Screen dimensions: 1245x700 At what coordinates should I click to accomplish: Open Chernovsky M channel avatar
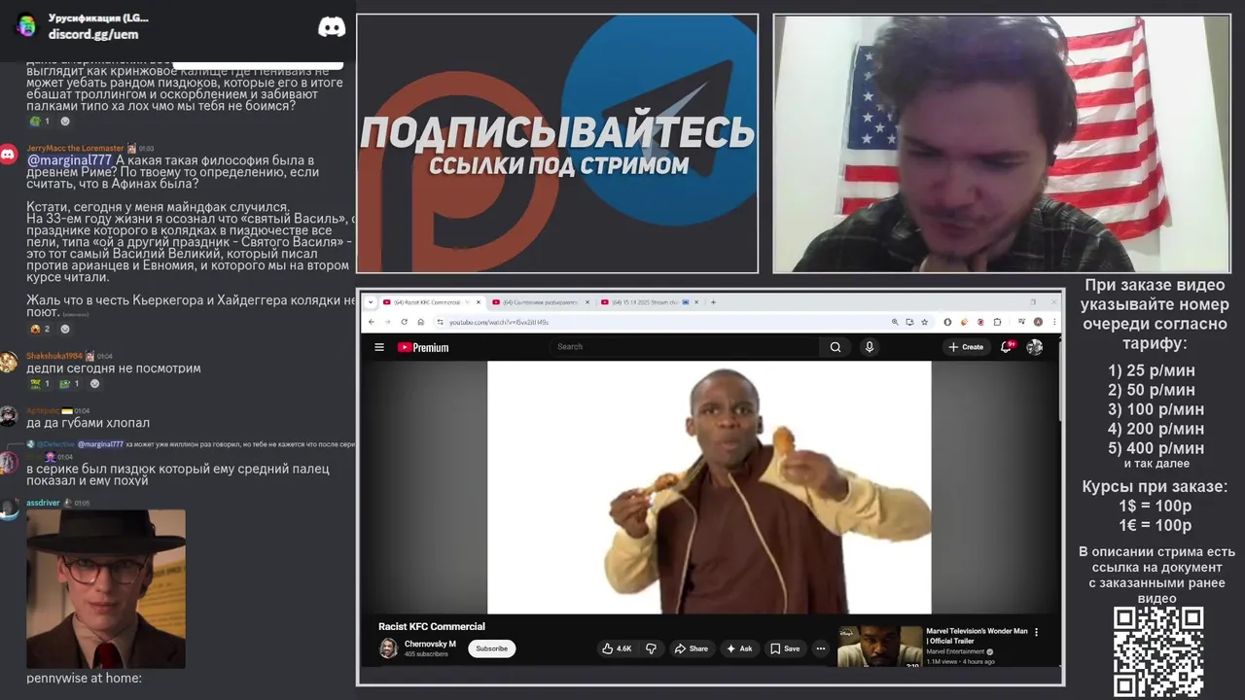click(x=388, y=648)
